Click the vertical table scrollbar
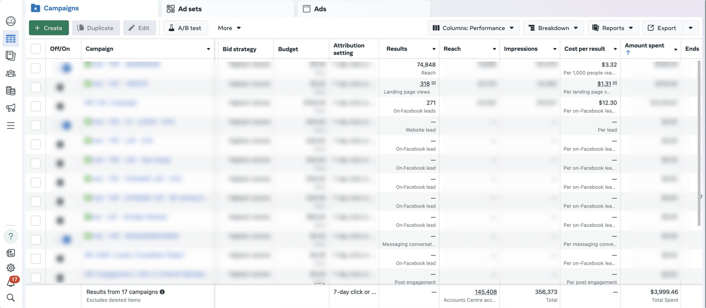706x308 pixels. [699, 143]
